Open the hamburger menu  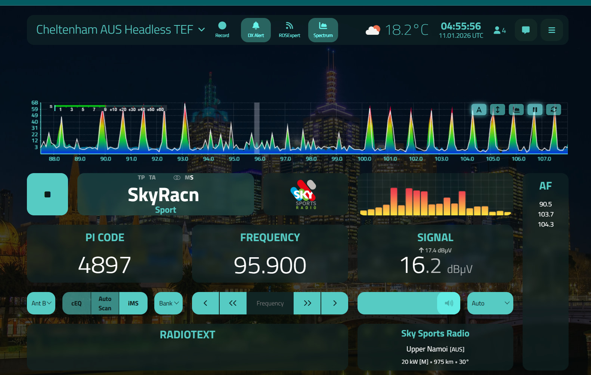coord(551,30)
